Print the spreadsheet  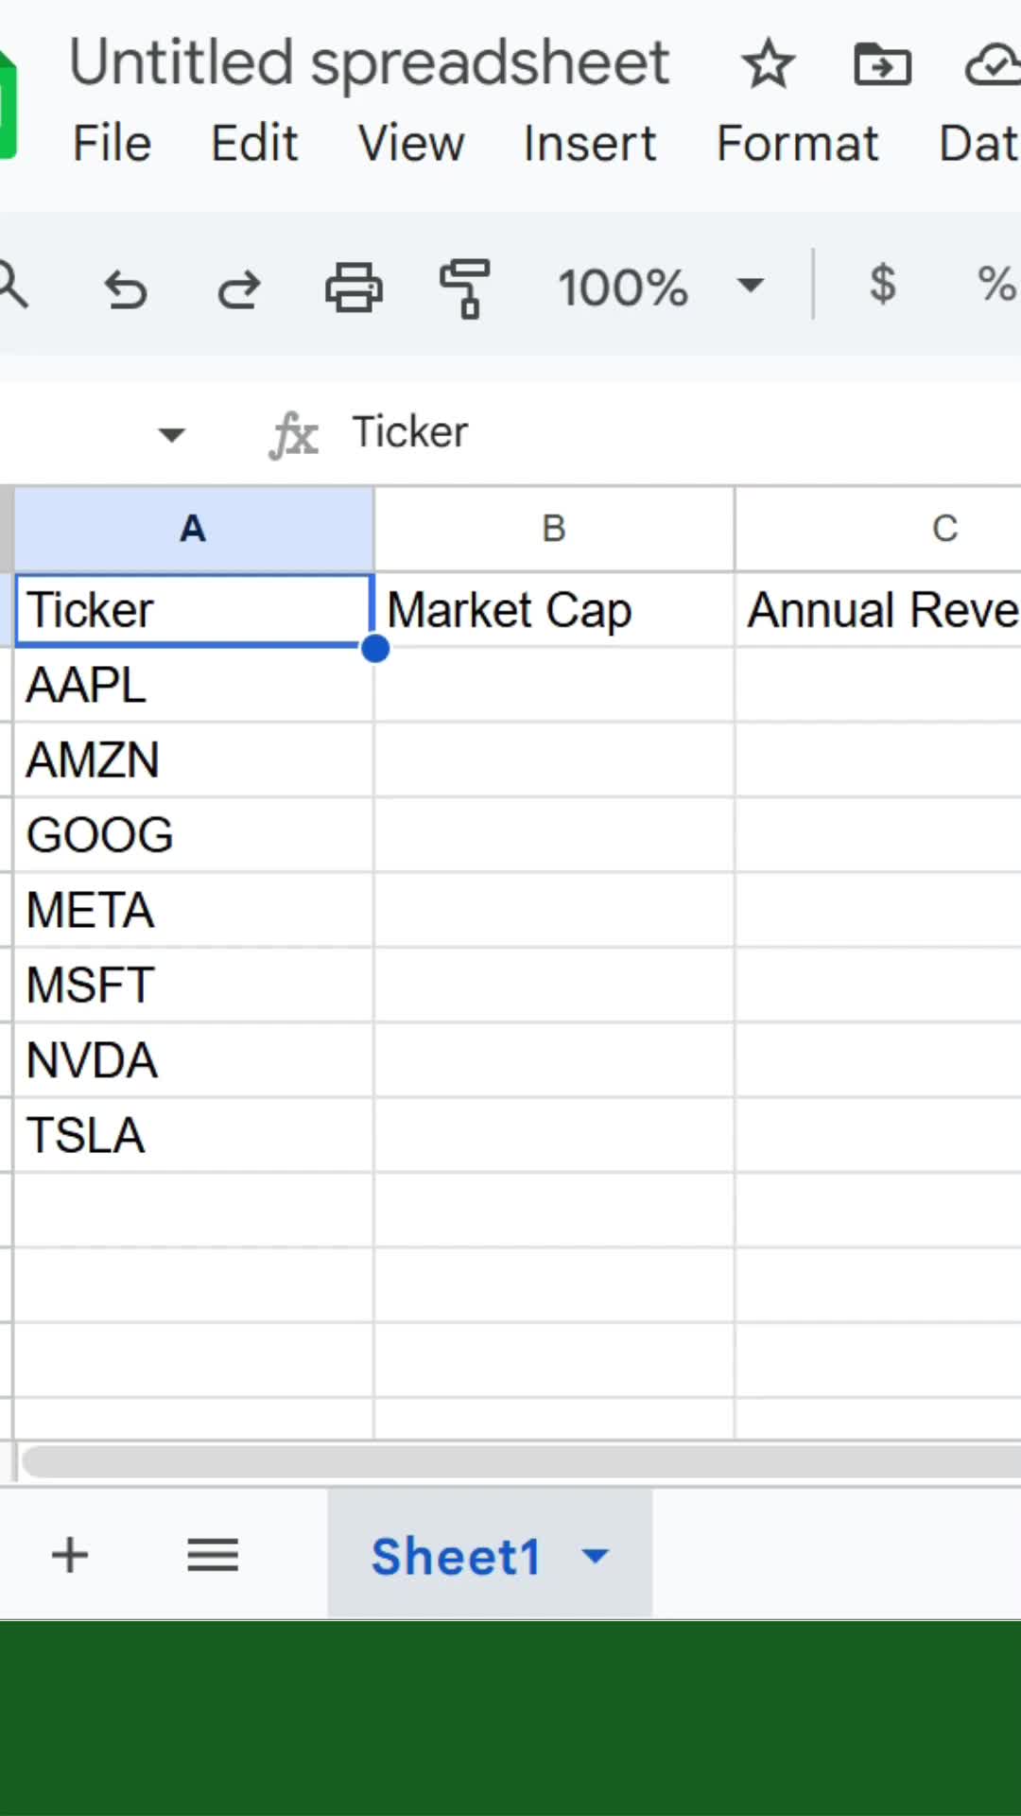click(354, 287)
